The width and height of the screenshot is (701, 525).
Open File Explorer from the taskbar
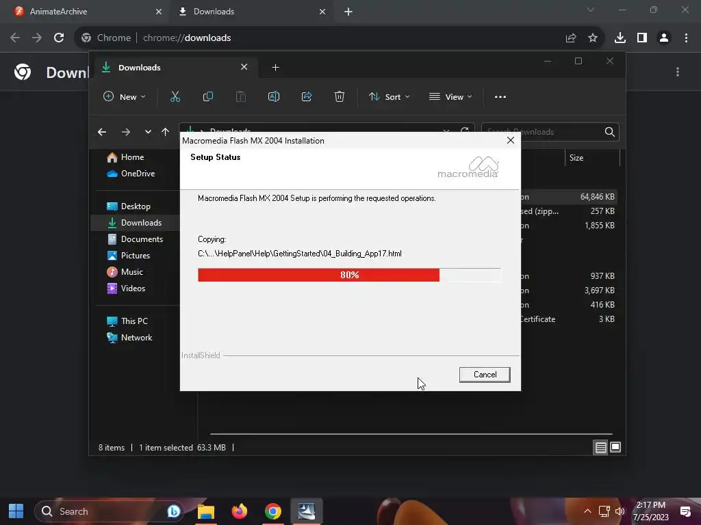point(206,511)
